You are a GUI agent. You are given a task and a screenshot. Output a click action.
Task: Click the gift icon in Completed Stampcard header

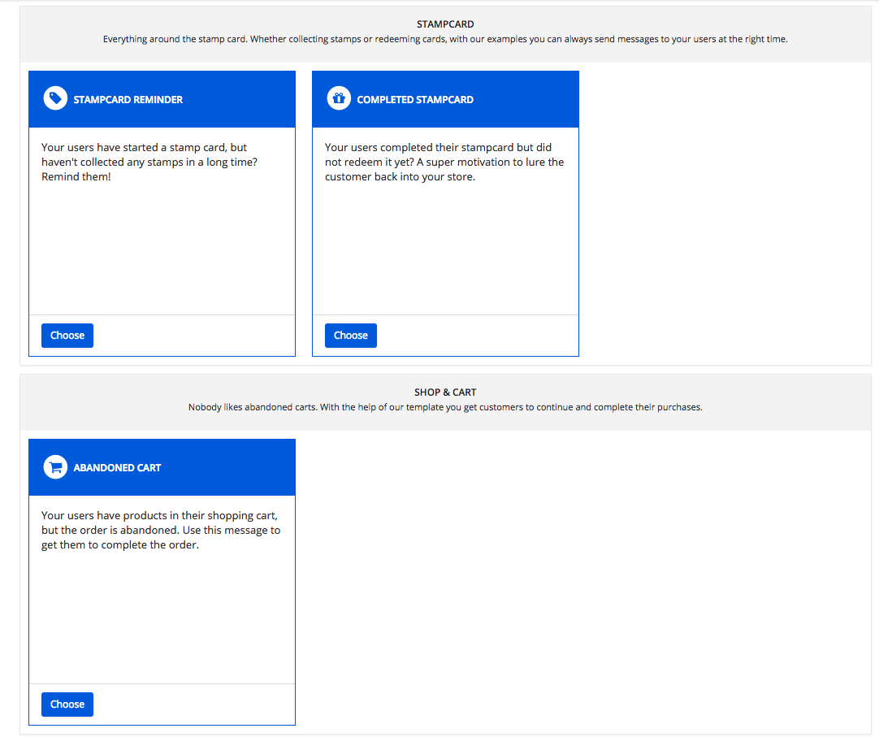point(339,98)
